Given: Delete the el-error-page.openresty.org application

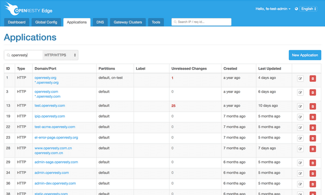Looking at the screenshot, I should tap(312, 138).
